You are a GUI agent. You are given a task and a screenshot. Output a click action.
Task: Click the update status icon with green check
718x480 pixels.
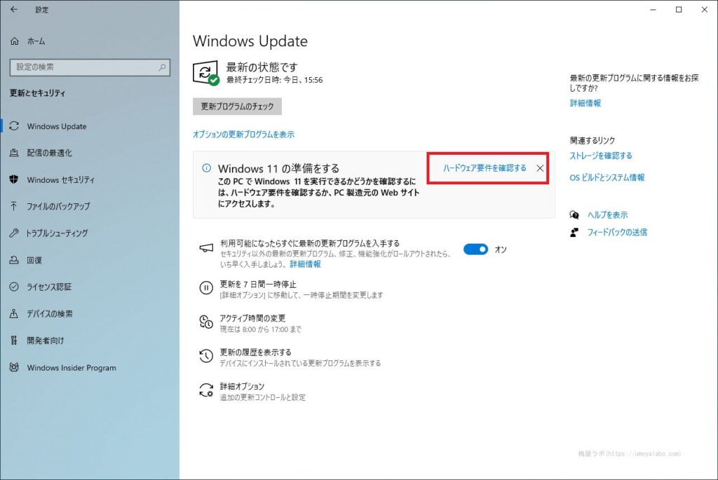click(x=205, y=73)
